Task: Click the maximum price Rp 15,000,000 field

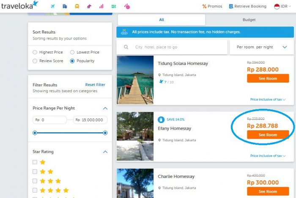Action: click(90, 120)
